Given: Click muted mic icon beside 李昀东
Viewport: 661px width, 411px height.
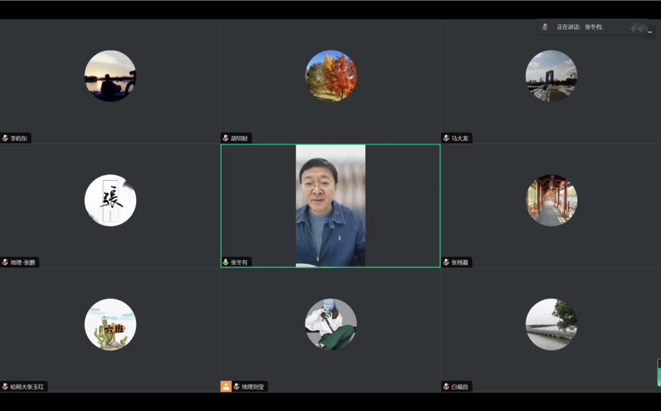Looking at the screenshot, I should click(x=5, y=138).
